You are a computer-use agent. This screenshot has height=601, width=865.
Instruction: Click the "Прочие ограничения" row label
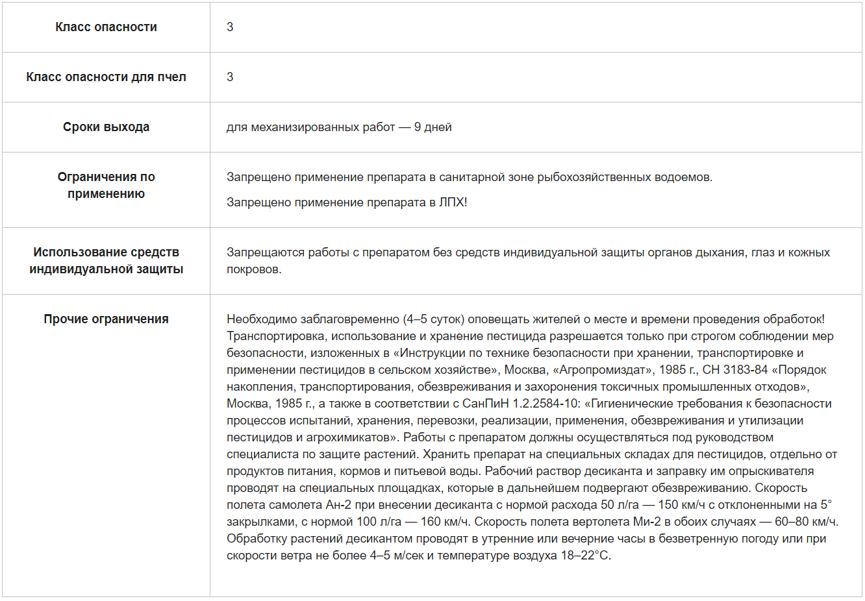click(106, 319)
